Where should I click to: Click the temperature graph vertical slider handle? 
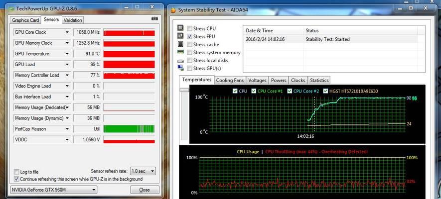coord(184,90)
